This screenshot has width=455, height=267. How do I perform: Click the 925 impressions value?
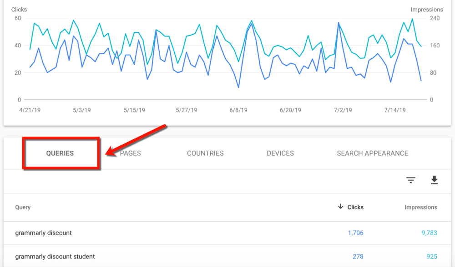pos(432,257)
